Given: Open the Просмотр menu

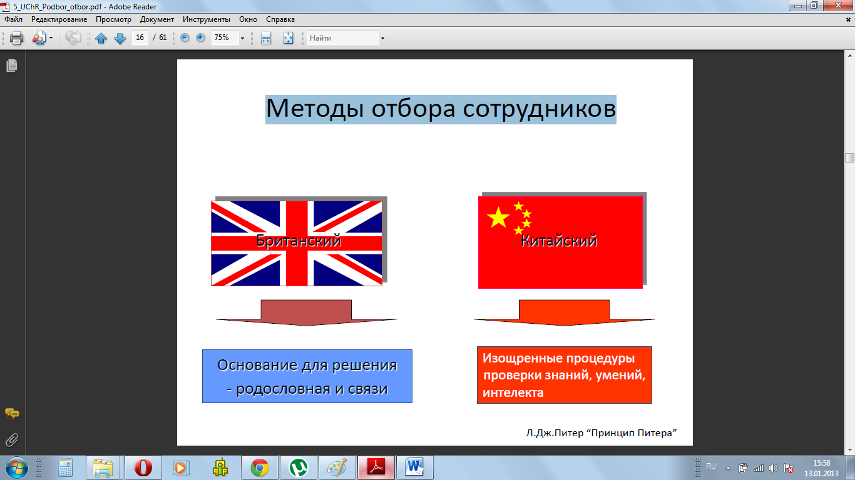Looking at the screenshot, I should tap(113, 19).
